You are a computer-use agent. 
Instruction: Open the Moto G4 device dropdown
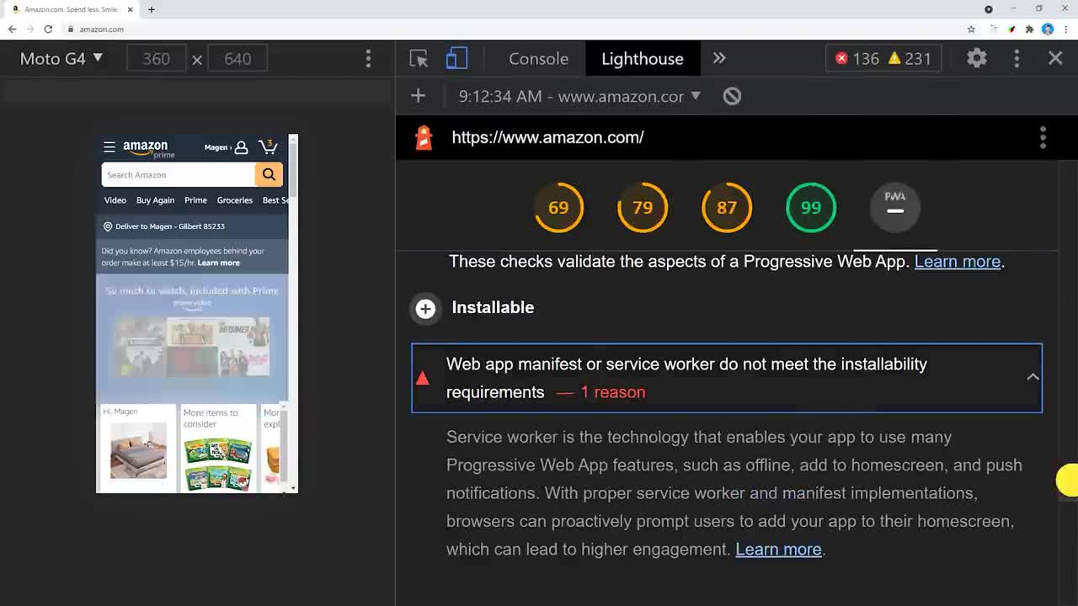click(x=61, y=58)
